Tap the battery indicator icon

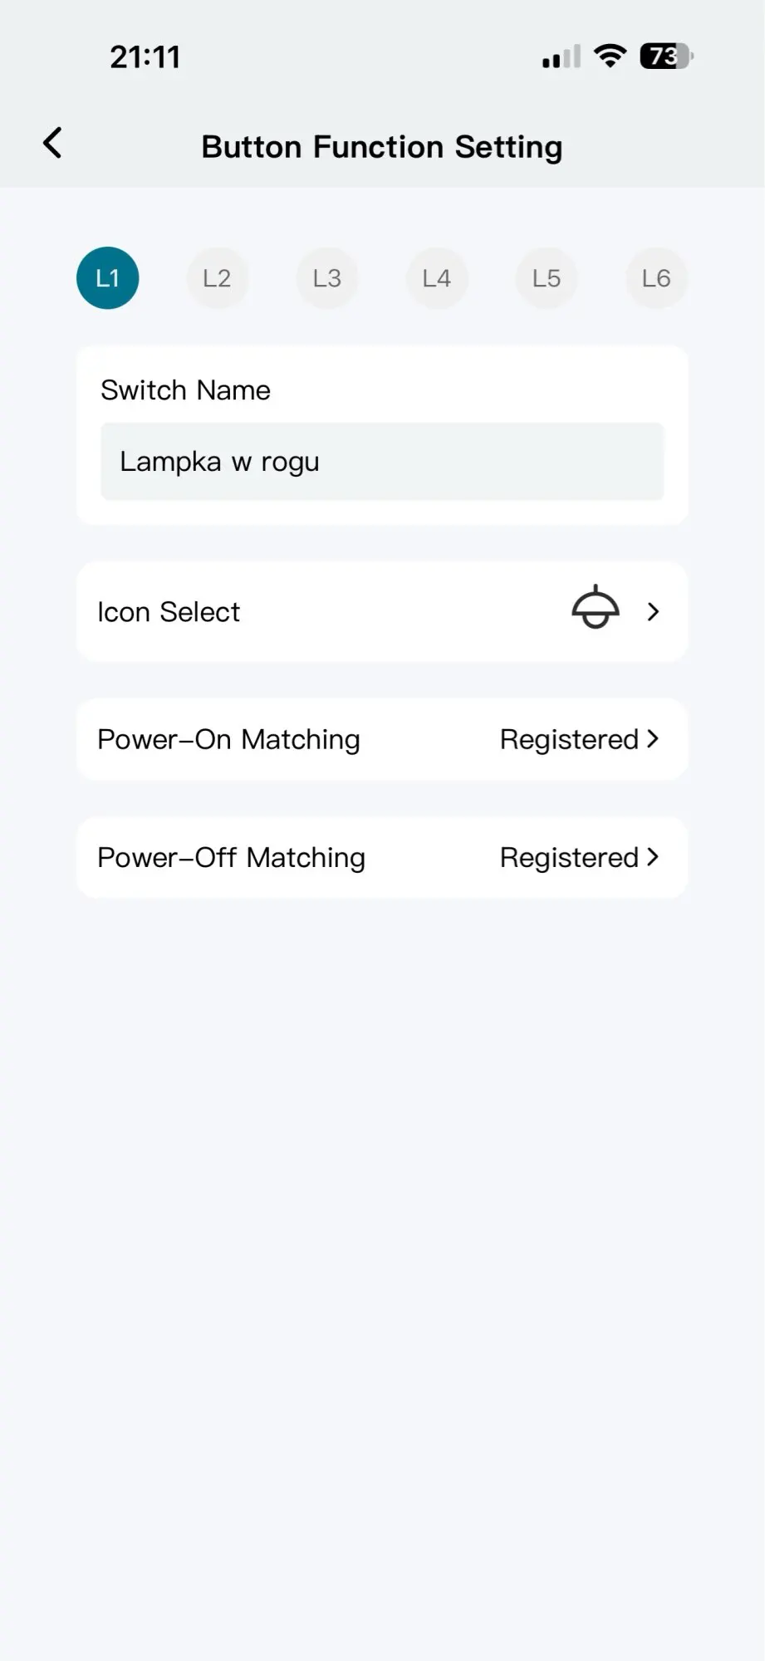click(666, 56)
